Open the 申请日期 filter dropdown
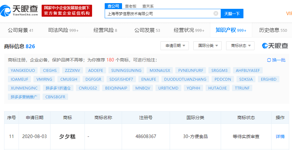This screenshot has width=292, height=150. tap(175, 46)
